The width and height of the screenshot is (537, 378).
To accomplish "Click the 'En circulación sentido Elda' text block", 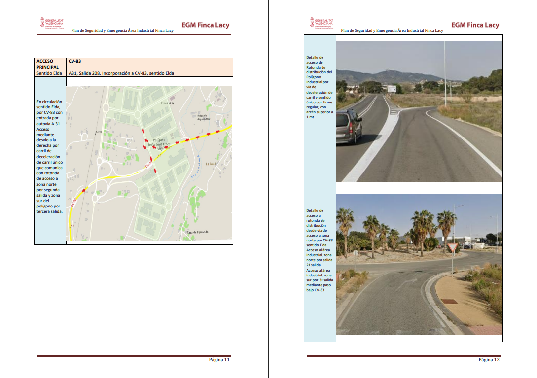I will click(50, 156).
